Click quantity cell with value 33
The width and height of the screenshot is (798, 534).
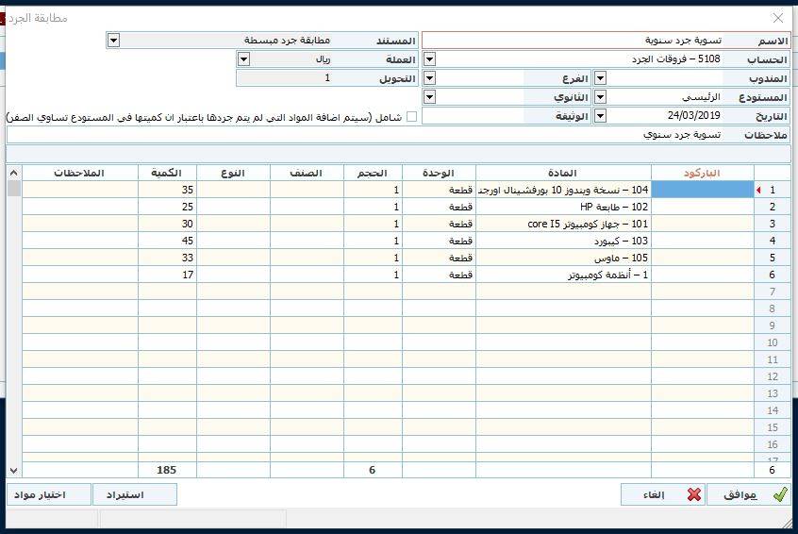[x=167, y=258]
